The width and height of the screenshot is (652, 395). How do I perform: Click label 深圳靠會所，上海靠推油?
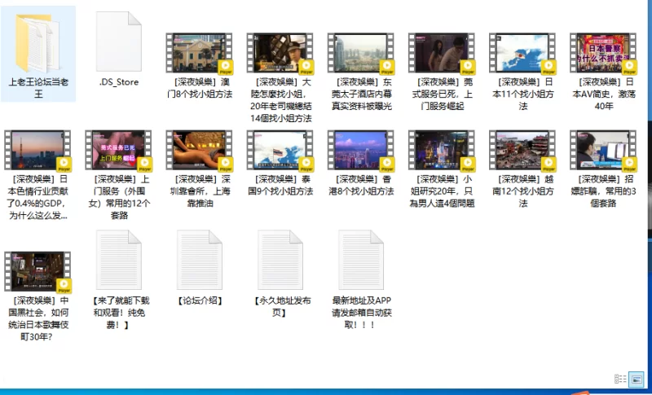[x=200, y=191]
